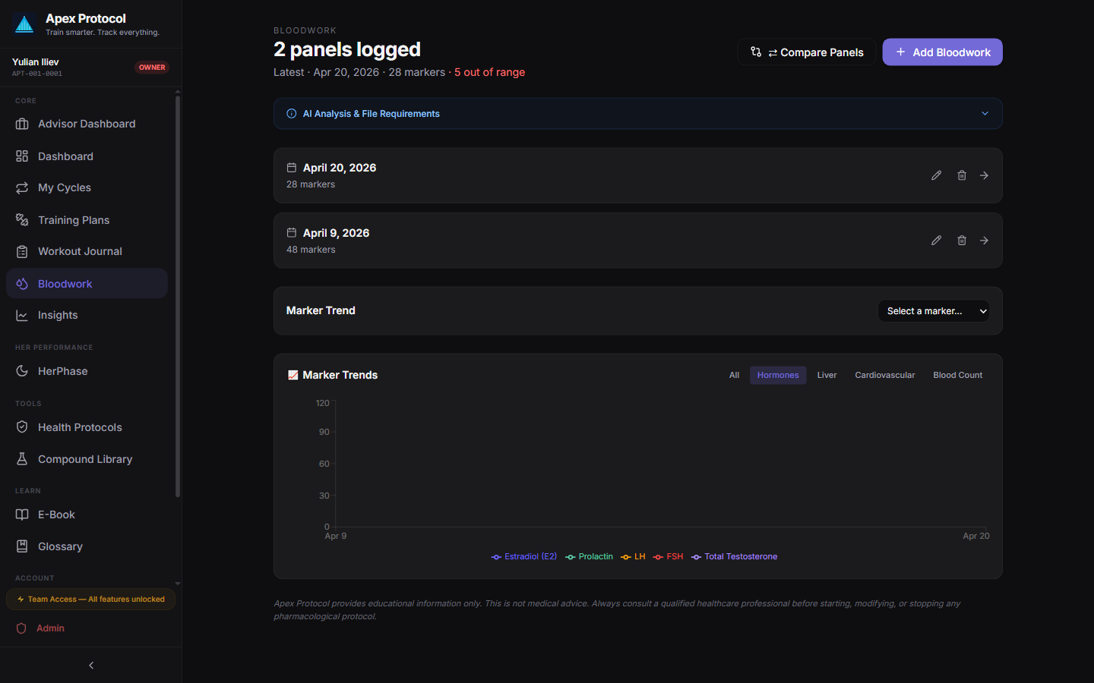1094x683 pixels.
Task: Click the Glossary bookmark icon
Action: point(22,546)
